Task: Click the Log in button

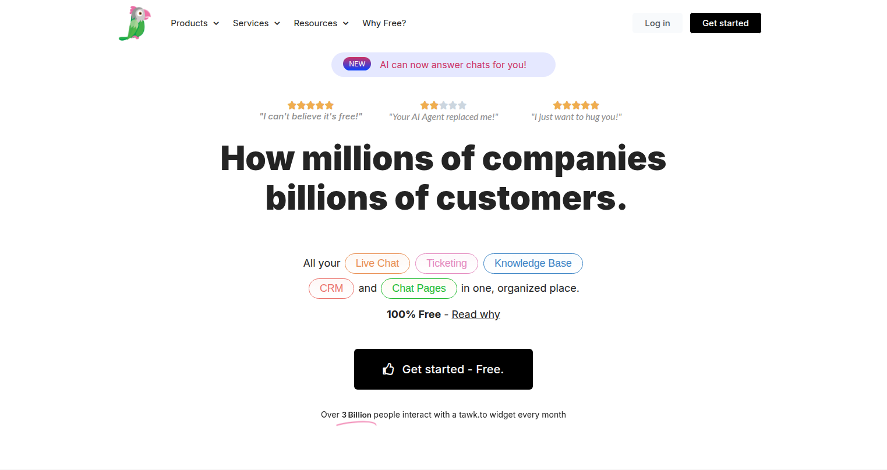Action: tap(657, 23)
